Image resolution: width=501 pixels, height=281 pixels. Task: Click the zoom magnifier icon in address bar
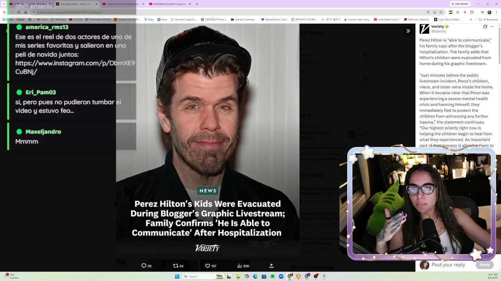tap(428, 12)
